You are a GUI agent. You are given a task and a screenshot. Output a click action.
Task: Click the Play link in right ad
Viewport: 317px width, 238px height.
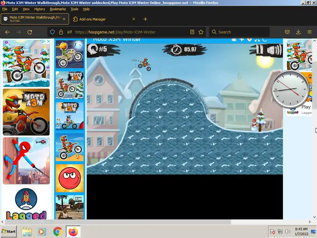coord(306,107)
